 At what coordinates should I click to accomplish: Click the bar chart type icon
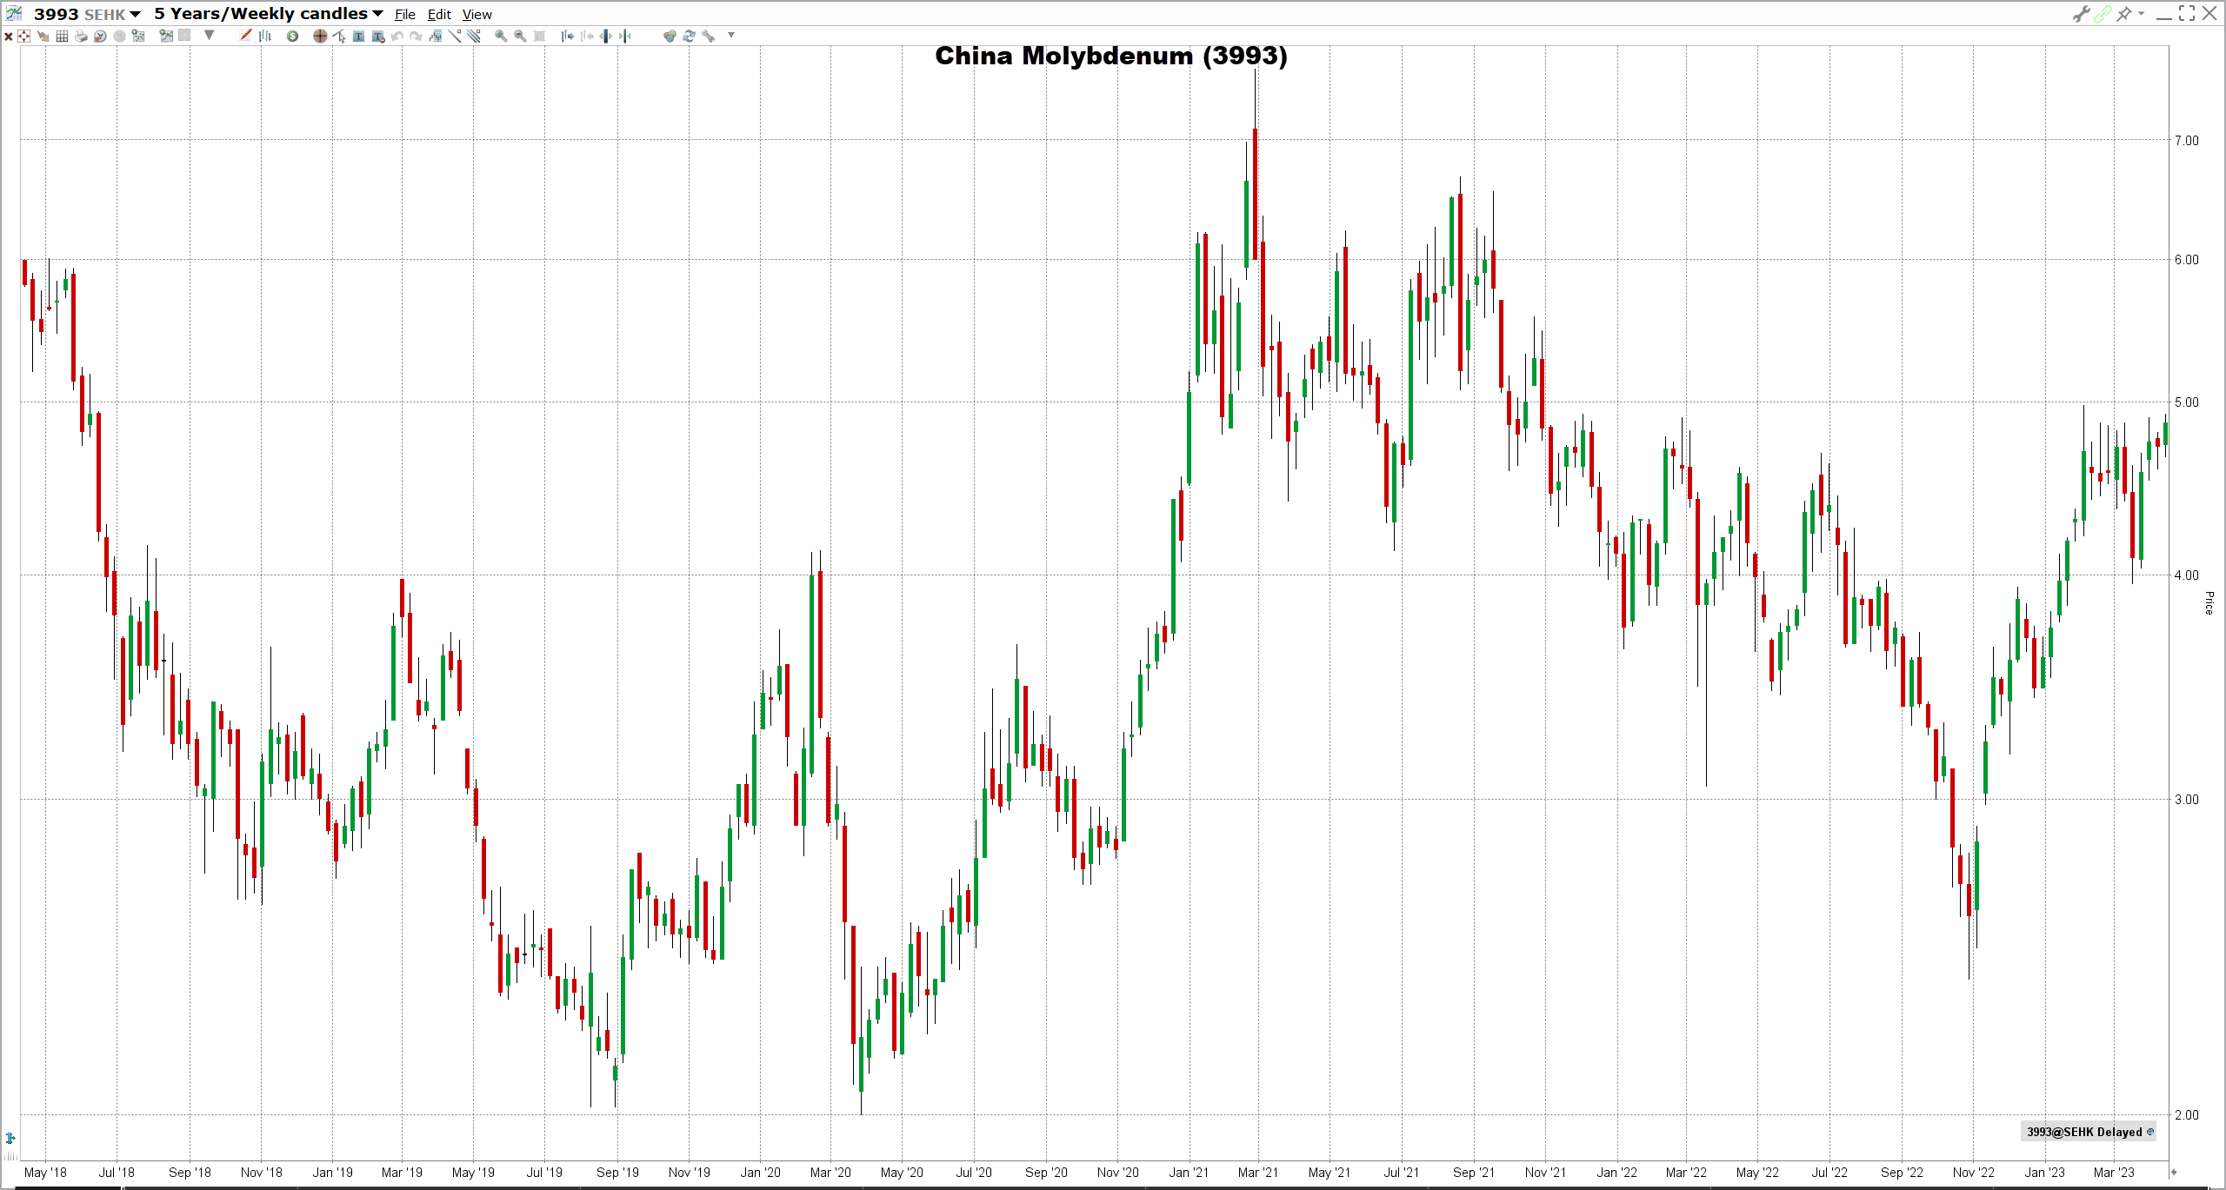(x=265, y=36)
